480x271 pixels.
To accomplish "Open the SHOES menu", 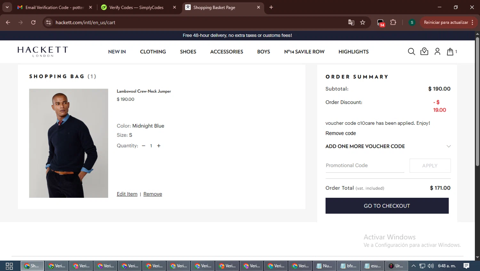I will pyautogui.click(x=188, y=52).
